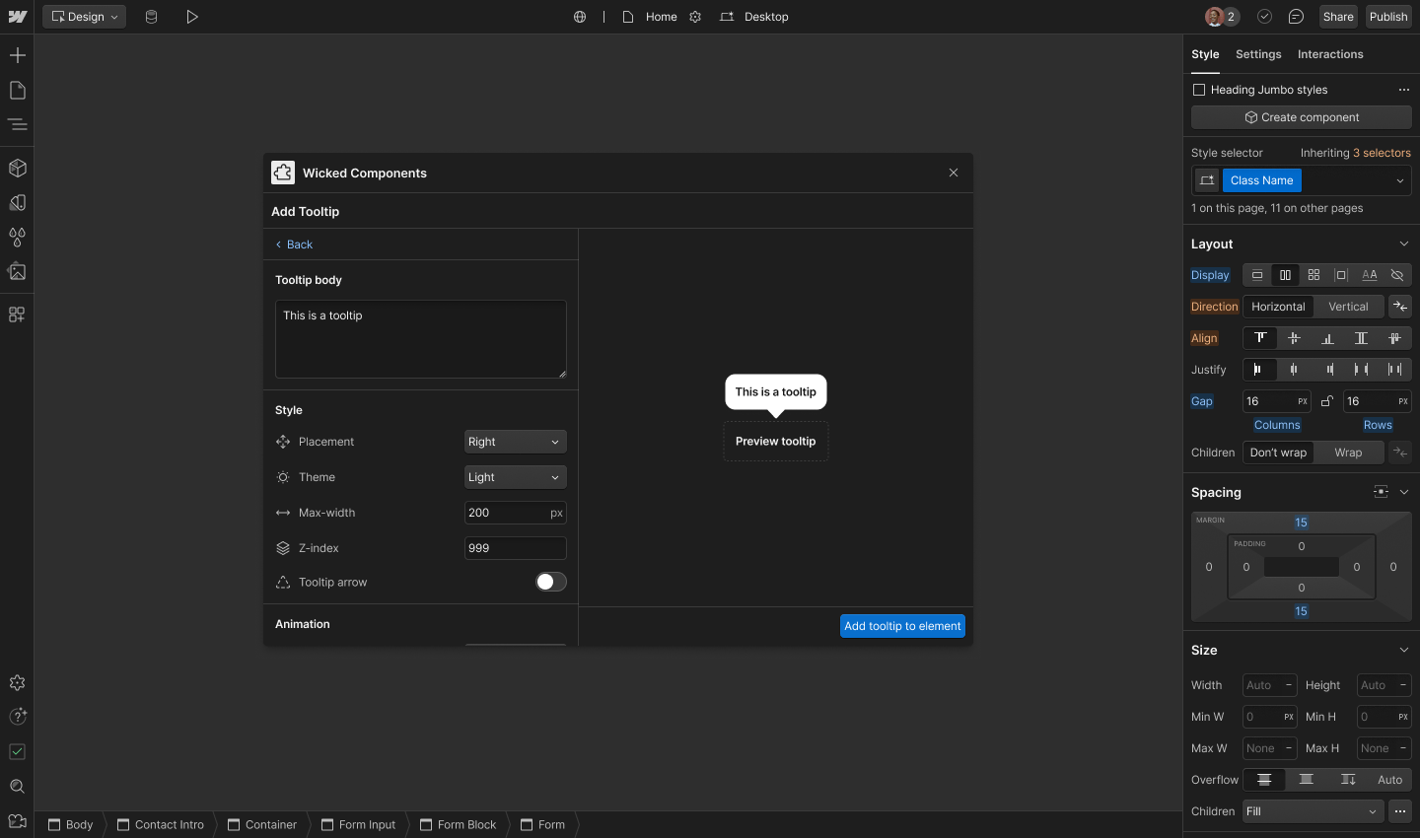Open the Audit checkmark panel
The width and height of the screenshot is (1420, 838).
pyautogui.click(x=17, y=751)
